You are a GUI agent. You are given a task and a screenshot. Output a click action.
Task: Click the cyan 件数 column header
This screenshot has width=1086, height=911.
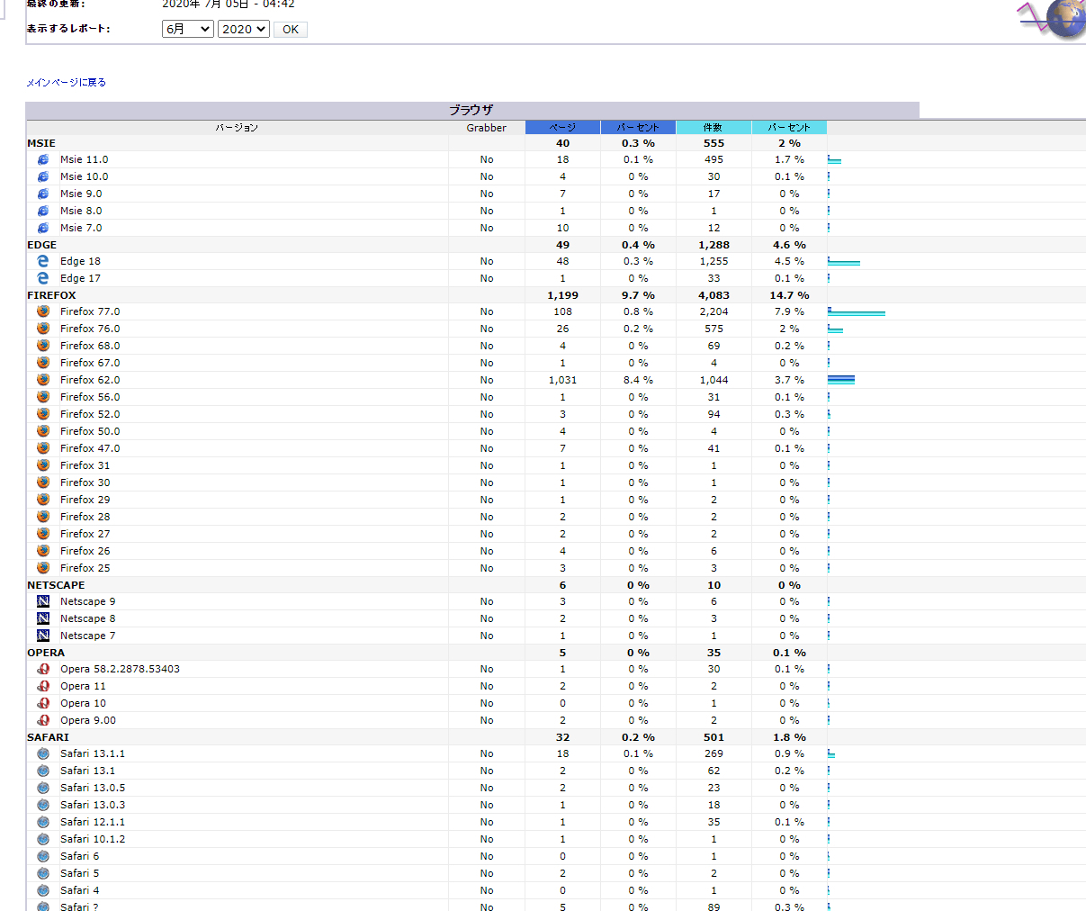713,127
